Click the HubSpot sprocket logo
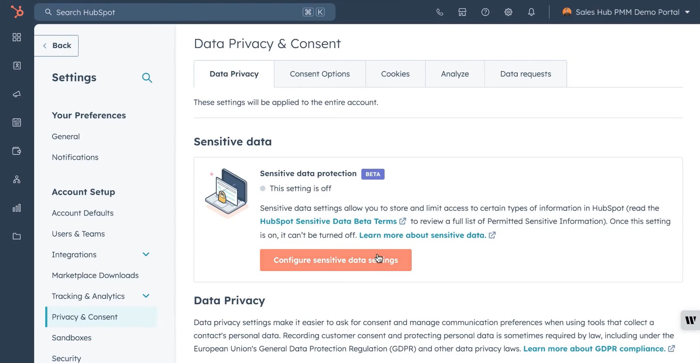The width and height of the screenshot is (700, 363). [x=17, y=11]
